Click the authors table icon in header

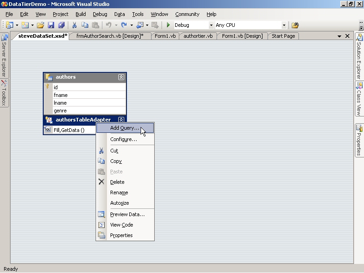point(49,77)
